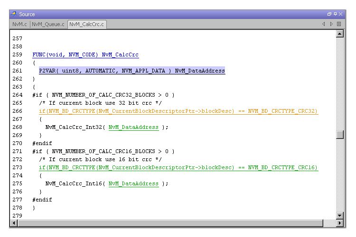
Task: Select the NvM_CalcCrc.c tab
Action: [86, 24]
